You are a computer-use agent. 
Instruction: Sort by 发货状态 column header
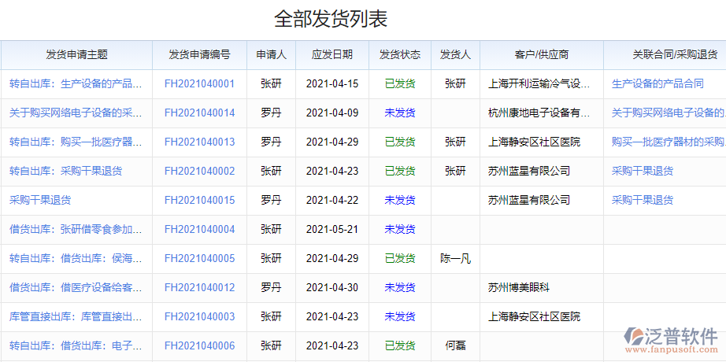click(400, 55)
